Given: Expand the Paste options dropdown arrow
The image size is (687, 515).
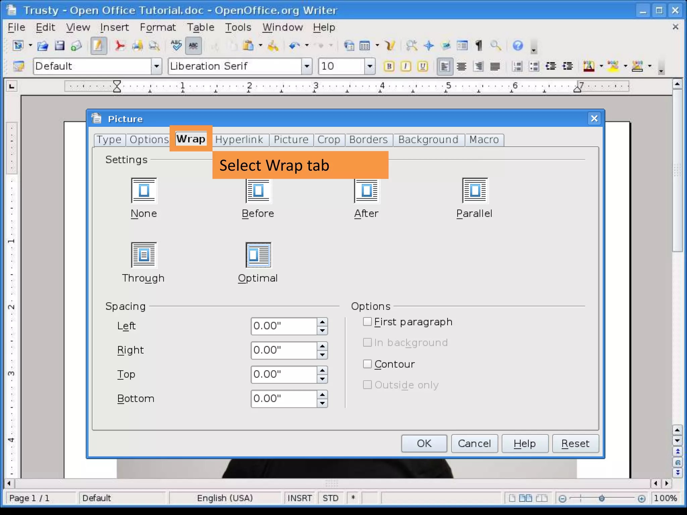Looking at the screenshot, I should tap(260, 46).
